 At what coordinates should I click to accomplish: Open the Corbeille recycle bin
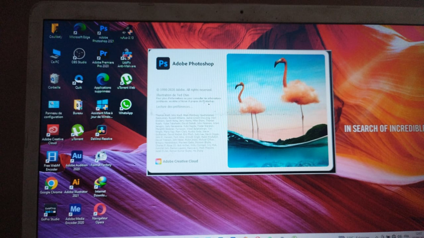(x=54, y=79)
